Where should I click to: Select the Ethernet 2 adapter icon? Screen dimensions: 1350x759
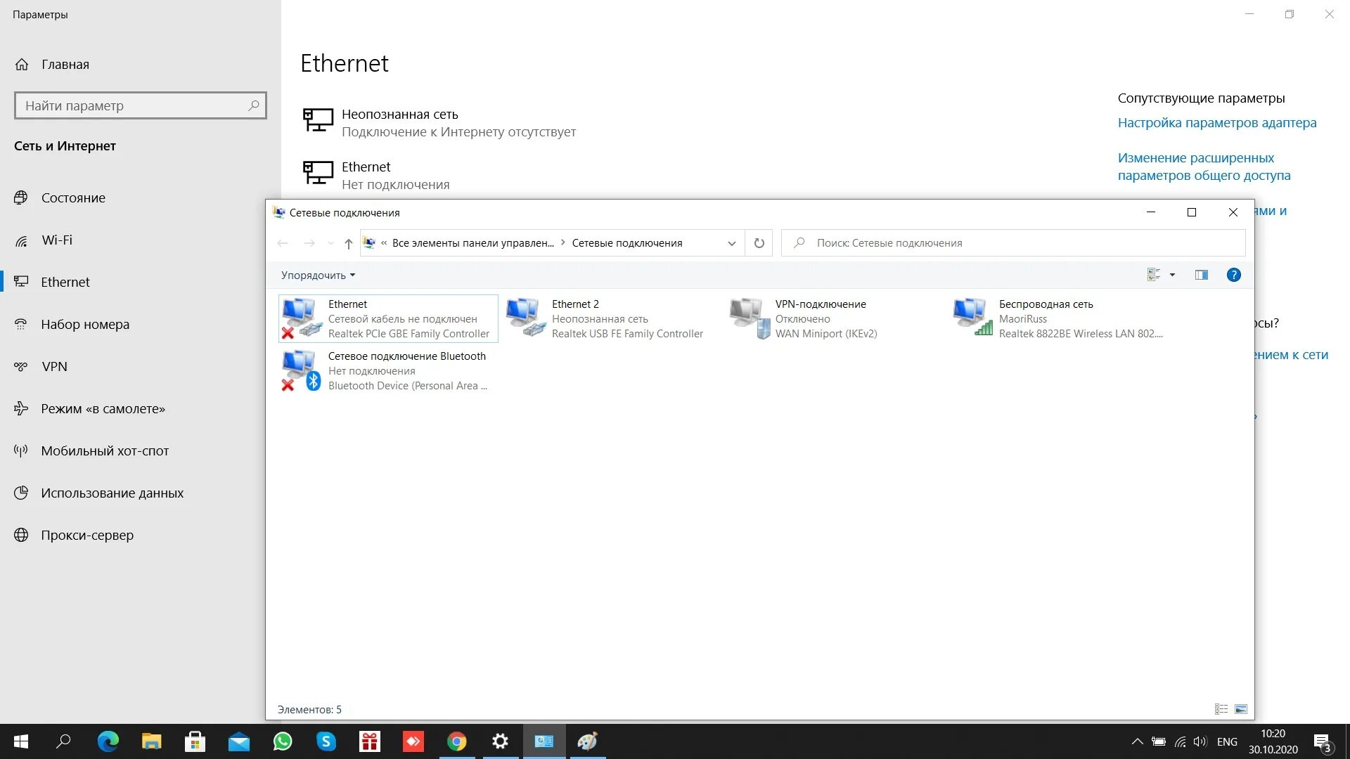[x=526, y=318]
